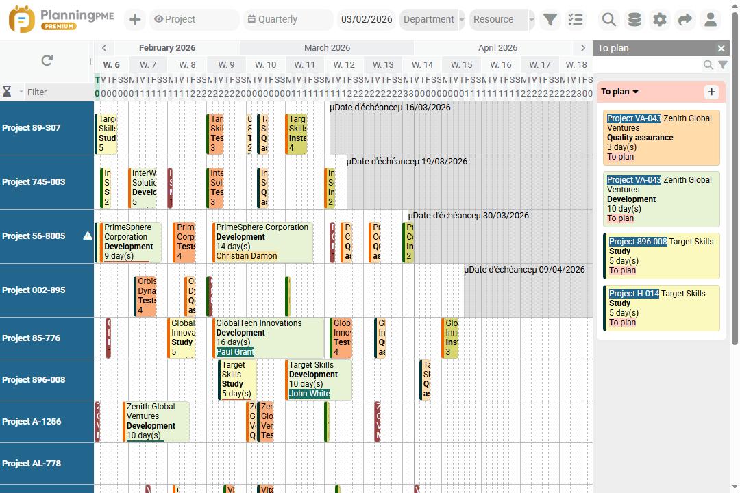Screen dimensions: 740x493
Task: Open the Project view selector
Action: (194, 19)
